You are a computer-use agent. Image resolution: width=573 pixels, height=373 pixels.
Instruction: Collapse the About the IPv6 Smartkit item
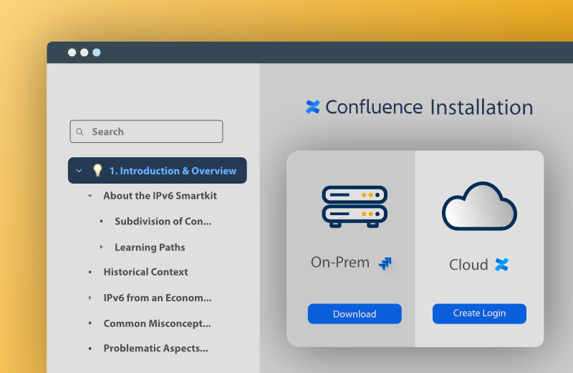[x=90, y=196]
